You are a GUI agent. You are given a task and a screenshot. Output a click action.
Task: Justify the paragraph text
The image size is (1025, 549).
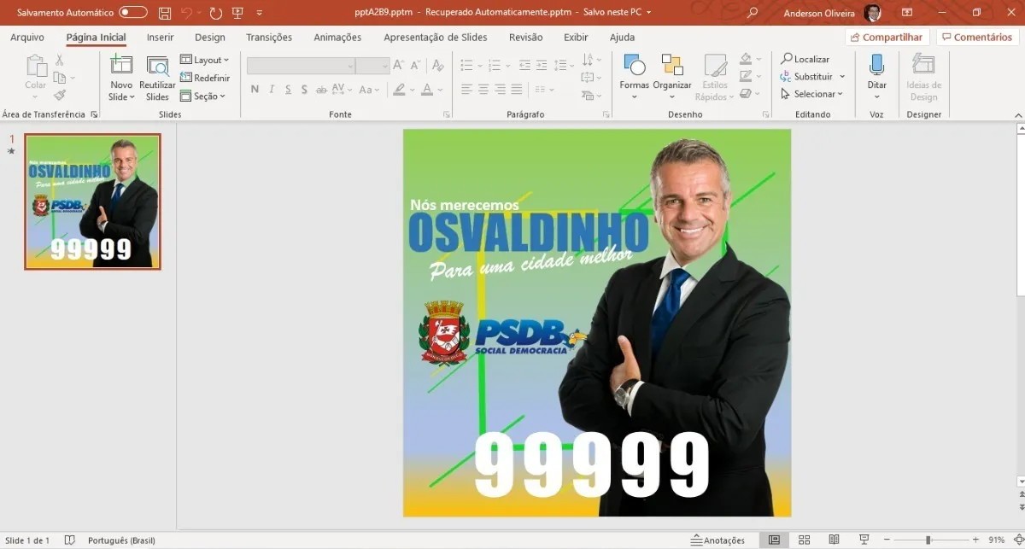tap(517, 90)
